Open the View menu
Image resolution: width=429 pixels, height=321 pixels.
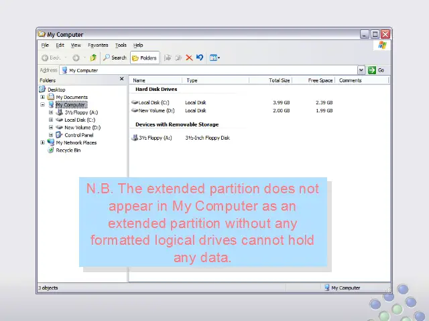click(x=76, y=45)
